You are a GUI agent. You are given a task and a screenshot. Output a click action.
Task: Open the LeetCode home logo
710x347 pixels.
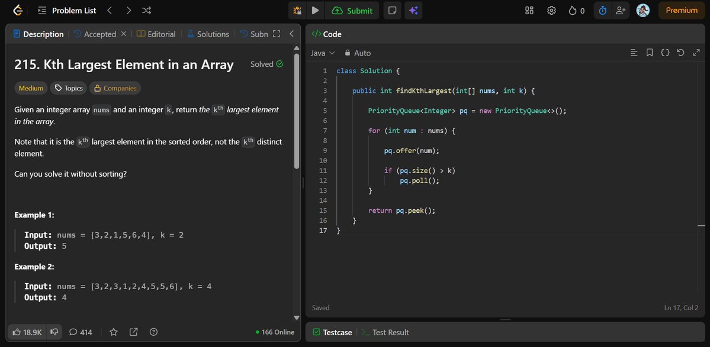pyautogui.click(x=18, y=11)
